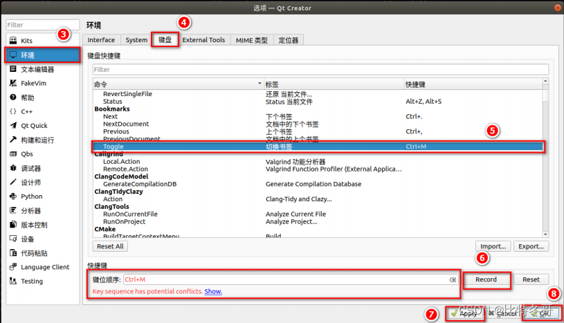
Task: Click the Reset shortcut button
Action: 531,279
